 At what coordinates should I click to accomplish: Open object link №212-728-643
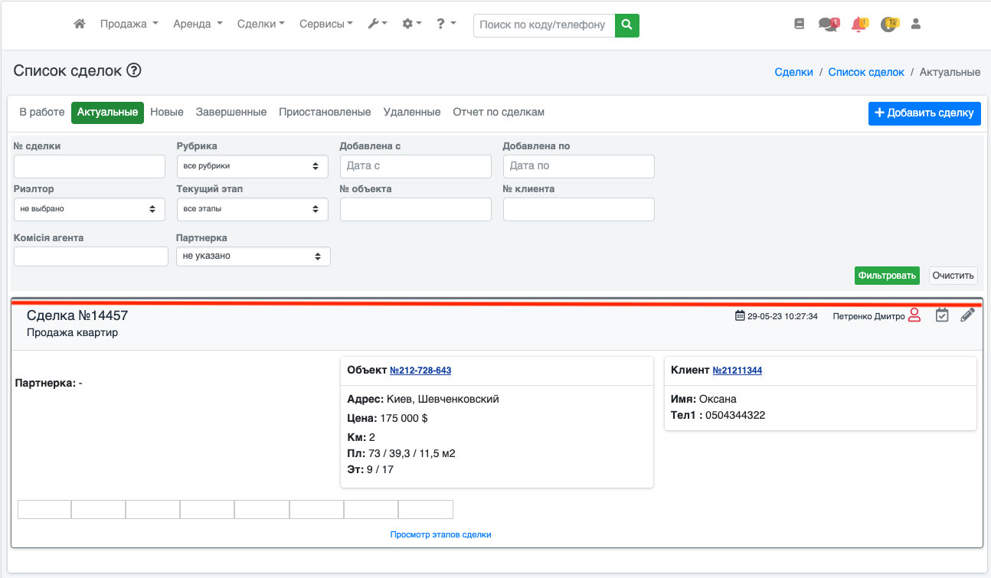[x=420, y=371]
